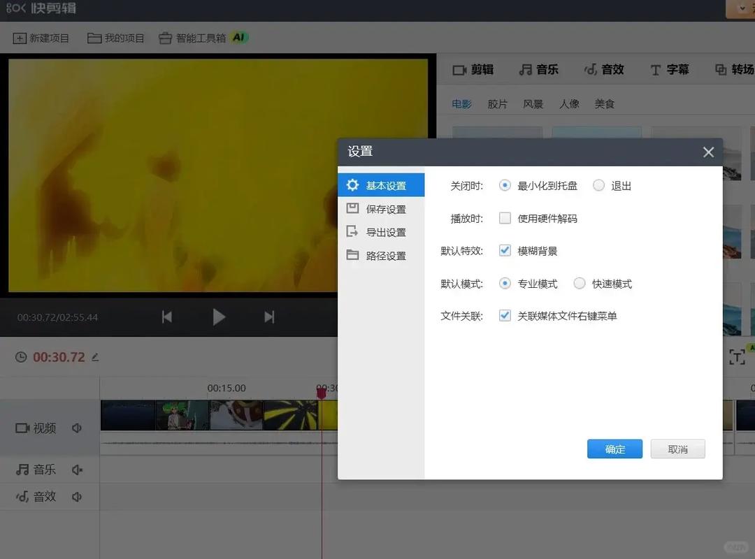
Task: Select the 人像 filter category
Action: (x=569, y=104)
